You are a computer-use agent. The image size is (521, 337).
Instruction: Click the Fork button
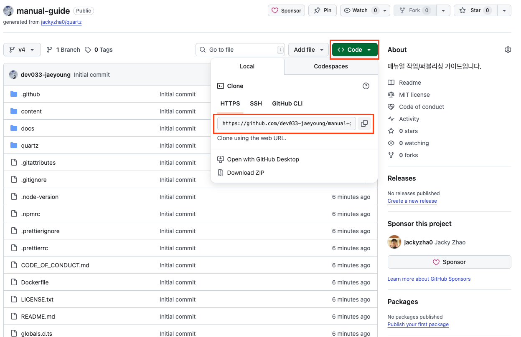click(x=415, y=10)
